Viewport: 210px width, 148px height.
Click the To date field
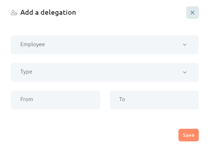pos(154,100)
